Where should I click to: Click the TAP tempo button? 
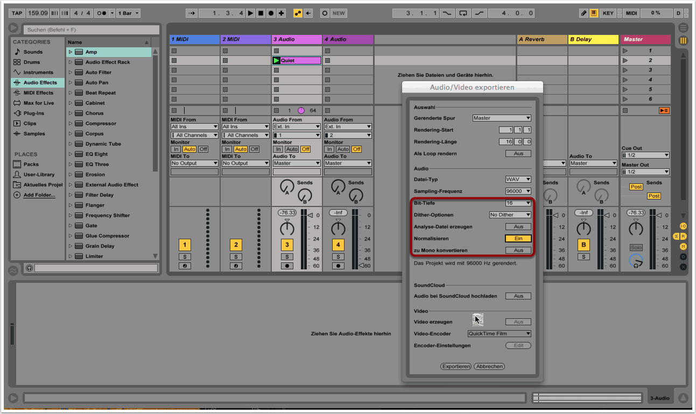[x=17, y=13]
